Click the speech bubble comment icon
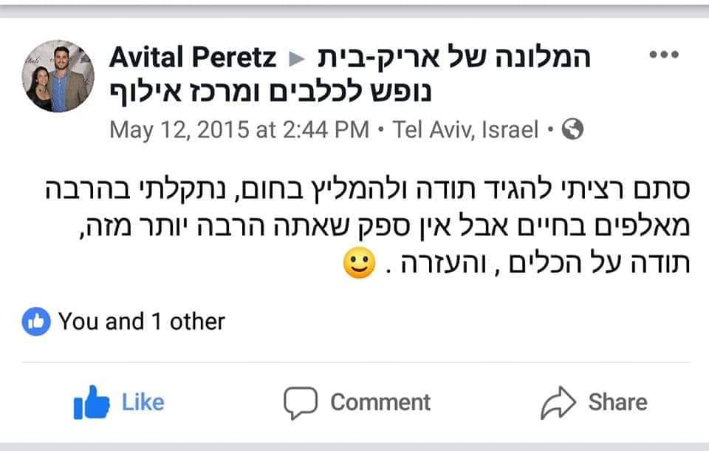The height and width of the screenshot is (451, 709). [x=300, y=402]
